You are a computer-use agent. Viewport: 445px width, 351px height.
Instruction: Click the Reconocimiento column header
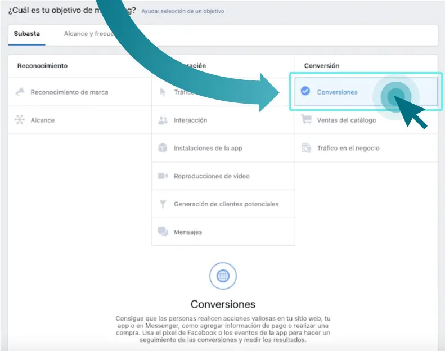(42, 66)
